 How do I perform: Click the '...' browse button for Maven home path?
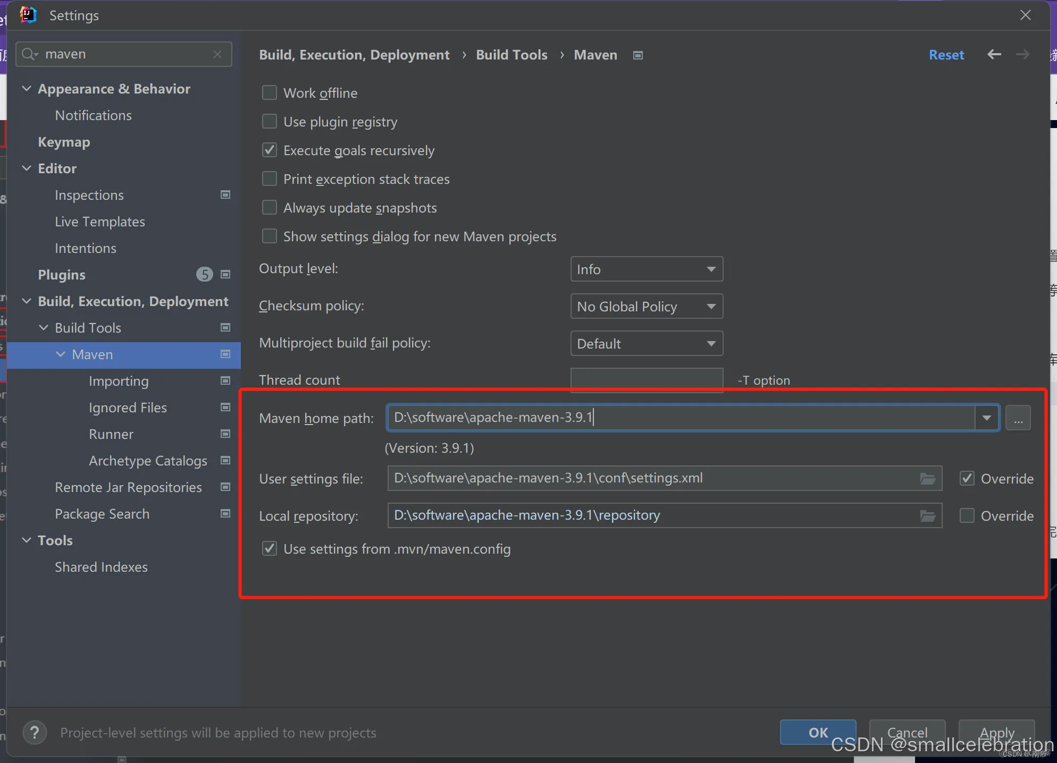coord(1018,418)
